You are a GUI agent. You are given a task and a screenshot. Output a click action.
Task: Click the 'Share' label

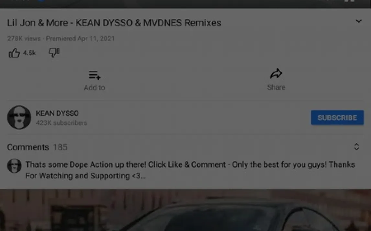[276, 87]
